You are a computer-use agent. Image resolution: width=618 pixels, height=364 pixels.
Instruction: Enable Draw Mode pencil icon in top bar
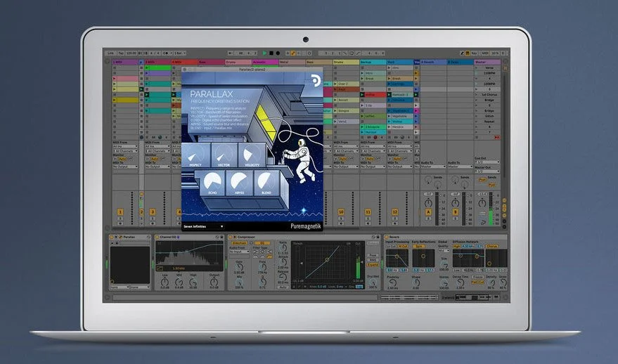point(462,53)
